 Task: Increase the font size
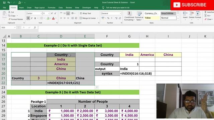coord(52,13)
